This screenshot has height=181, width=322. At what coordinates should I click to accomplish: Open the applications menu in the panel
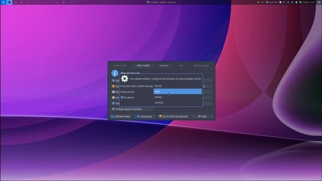pyautogui.click(x=4, y=2)
